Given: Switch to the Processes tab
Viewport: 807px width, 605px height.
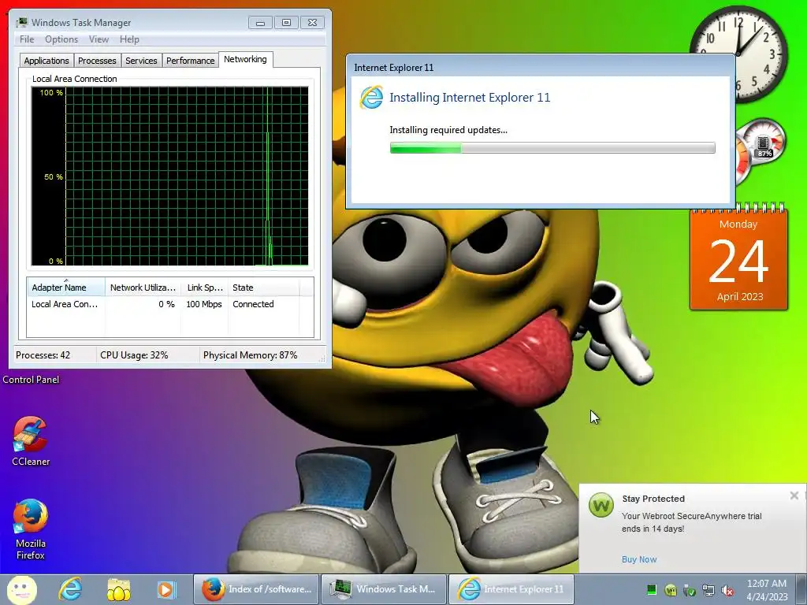Looking at the screenshot, I should [97, 61].
